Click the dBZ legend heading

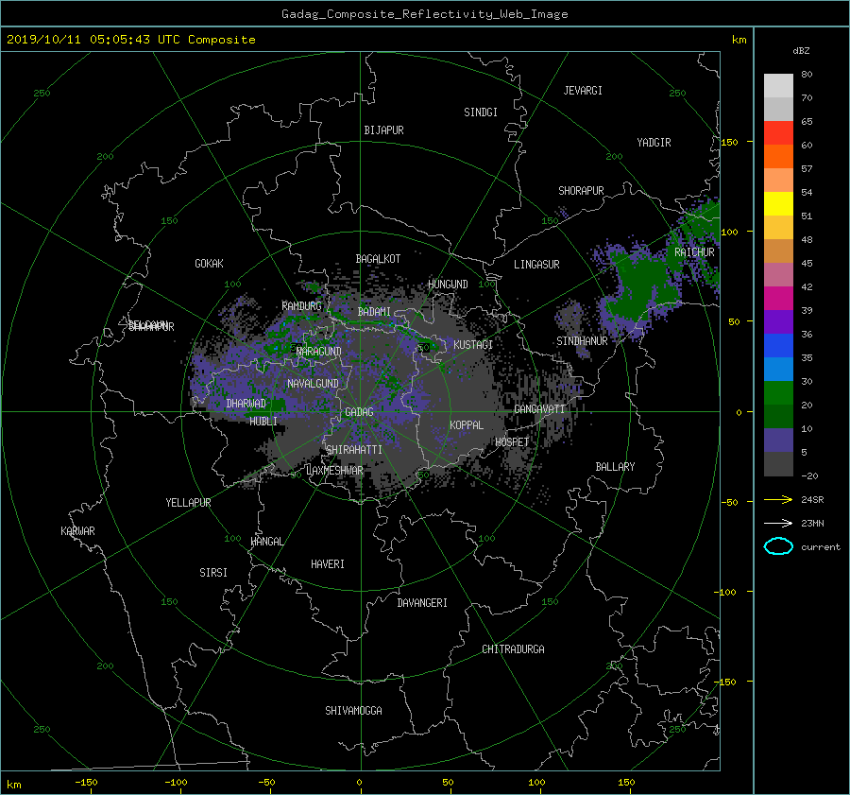pyautogui.click(x=801, y=50)
